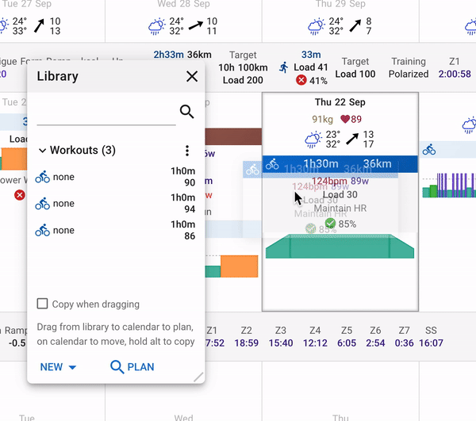Click the '2h33m 36km' weekly total

pos(182,55)
